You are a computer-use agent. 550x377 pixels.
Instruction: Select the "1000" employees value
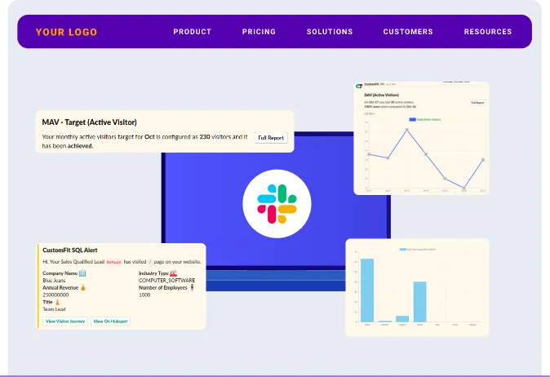[x=144, y=295]
